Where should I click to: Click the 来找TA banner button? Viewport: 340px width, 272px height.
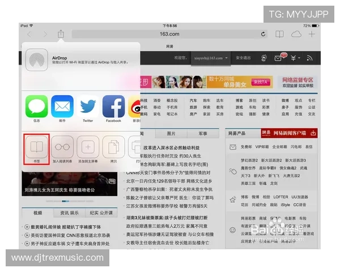tap(261, 82)
